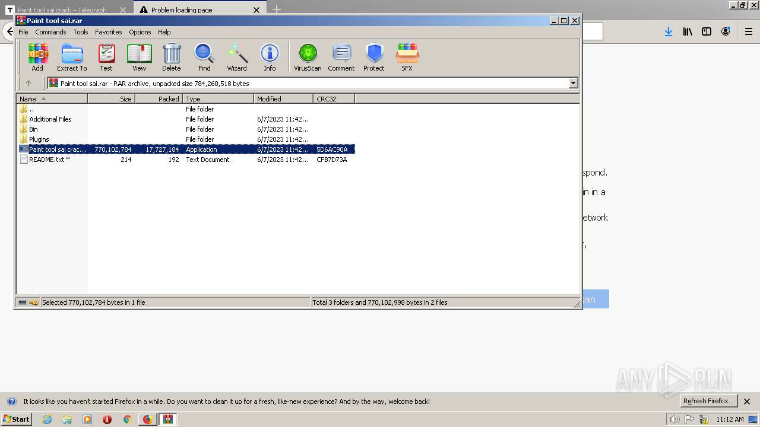
Task: Open the Comment tool
Action: (341, 58)
